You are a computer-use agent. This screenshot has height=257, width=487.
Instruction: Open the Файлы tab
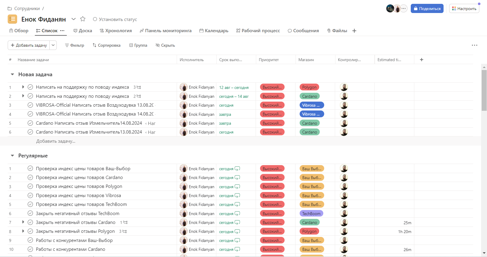pos(337,31)
